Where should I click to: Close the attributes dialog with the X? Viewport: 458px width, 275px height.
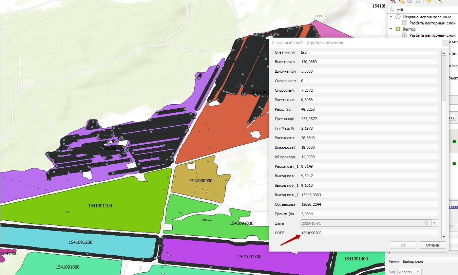(445, 43)
